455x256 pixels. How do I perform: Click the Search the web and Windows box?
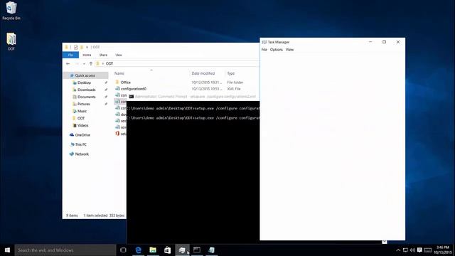65,250
